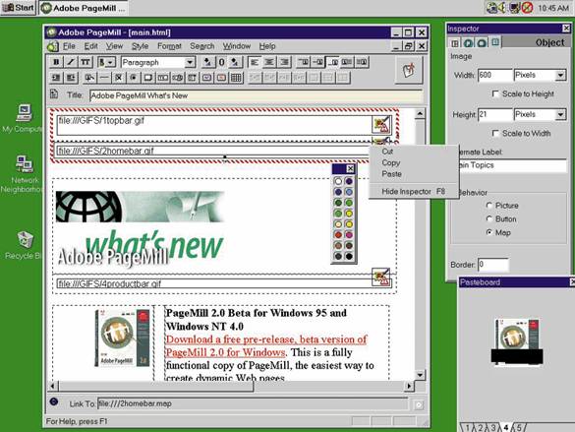
Task: Left-align the selected text
Action: click(255, 62)
